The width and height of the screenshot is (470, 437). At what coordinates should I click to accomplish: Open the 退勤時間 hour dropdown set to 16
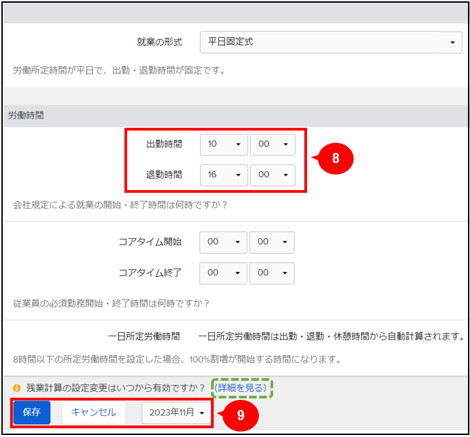223,175
